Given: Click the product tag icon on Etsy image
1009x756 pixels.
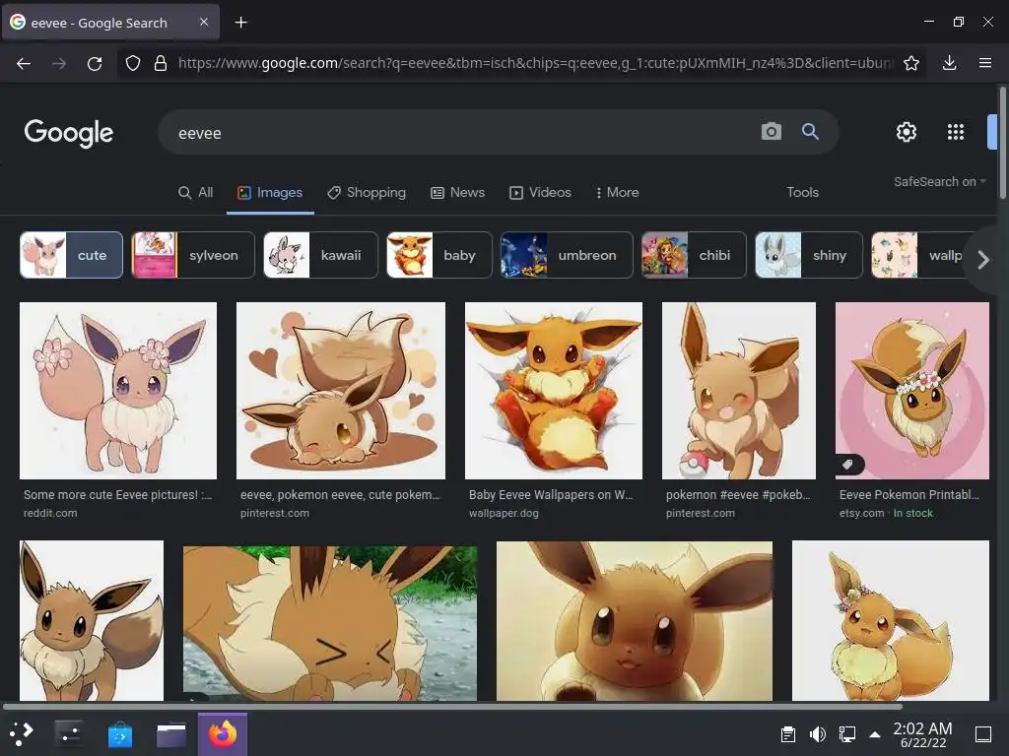Looking at the screenshot, I should click(848, 465).
